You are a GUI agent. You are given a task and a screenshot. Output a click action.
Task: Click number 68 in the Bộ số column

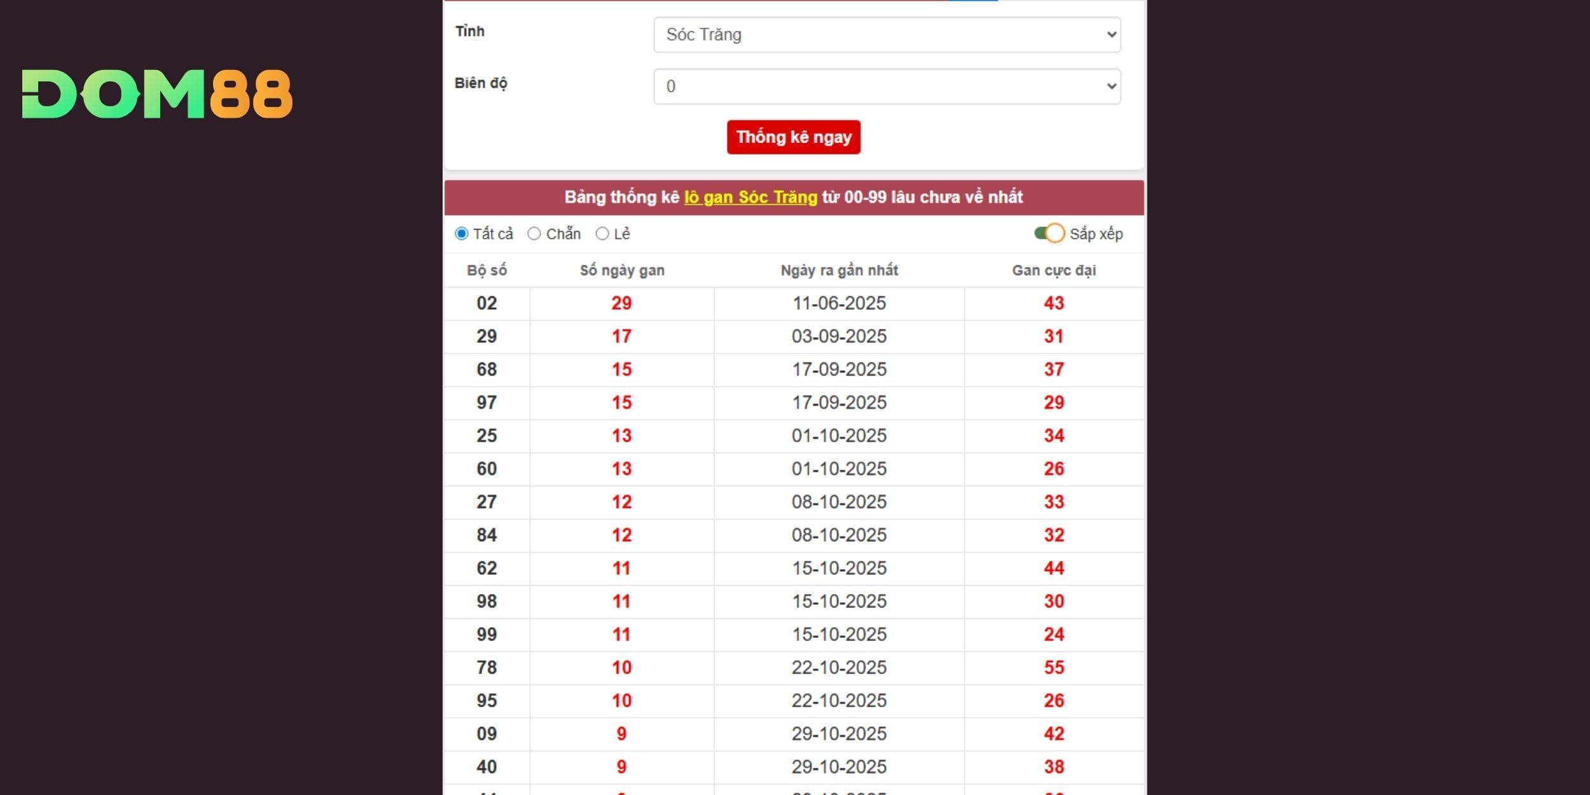pos(487,370)
